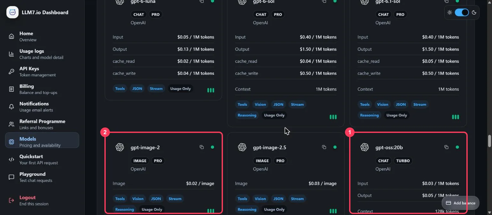492x215 pixels.
Task: Click the Add balance button
Action: point(461,203)
